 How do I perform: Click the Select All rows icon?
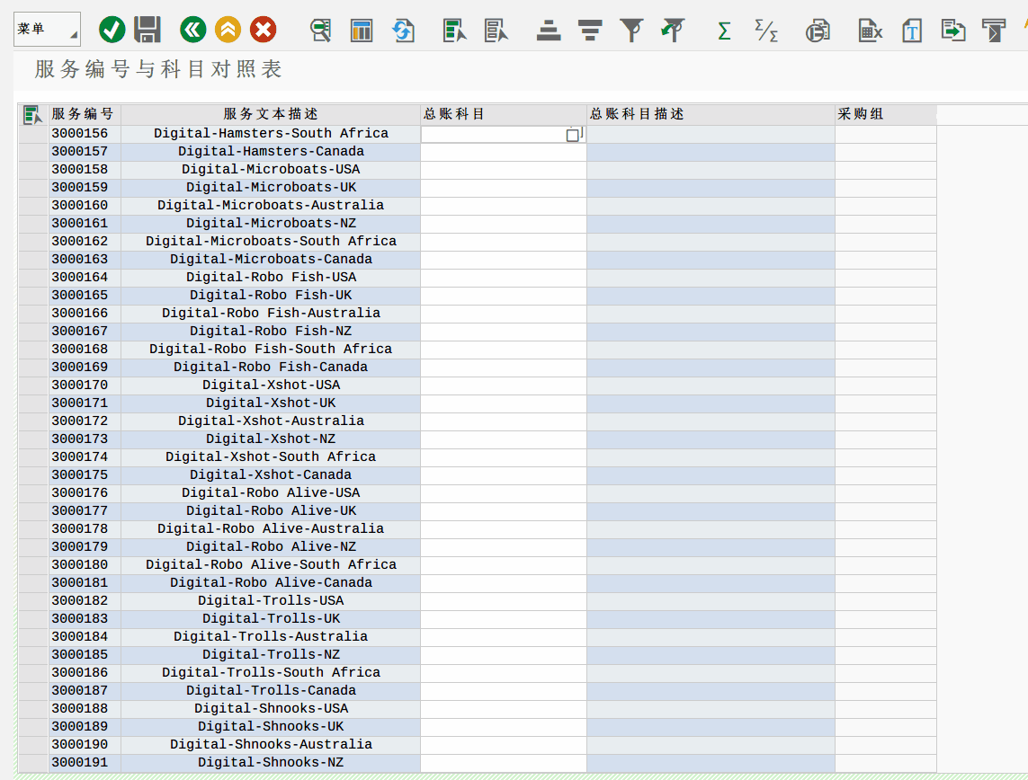(454, 31)
